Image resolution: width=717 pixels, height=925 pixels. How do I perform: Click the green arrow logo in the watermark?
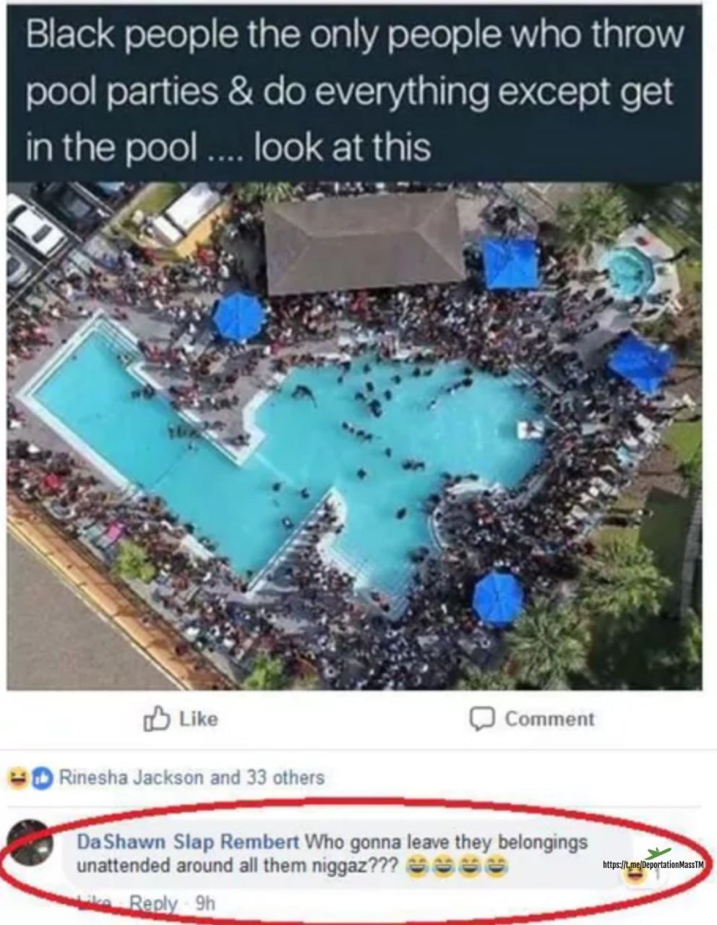tap(658, 854)
